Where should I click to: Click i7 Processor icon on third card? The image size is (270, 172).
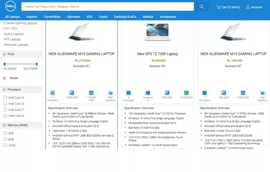click(205, 93)
